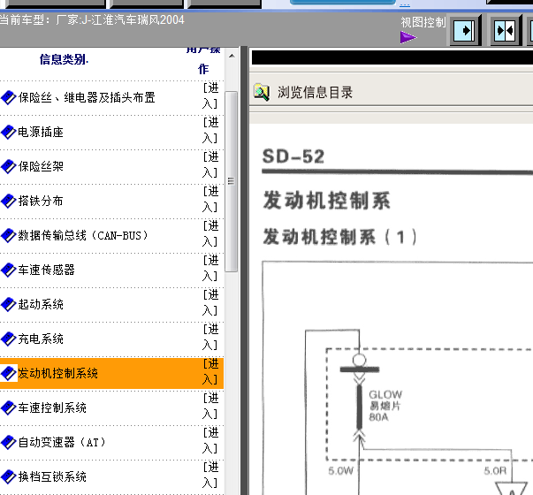The image size is (533, 495).
Task: Click the book icon beside 电源插座
Action: tap(9, 133)
